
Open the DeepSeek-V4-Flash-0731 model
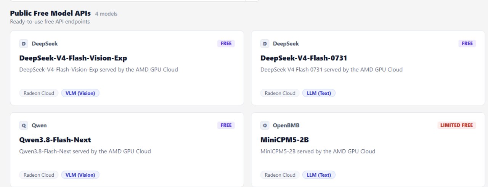(x=304, y=58)
